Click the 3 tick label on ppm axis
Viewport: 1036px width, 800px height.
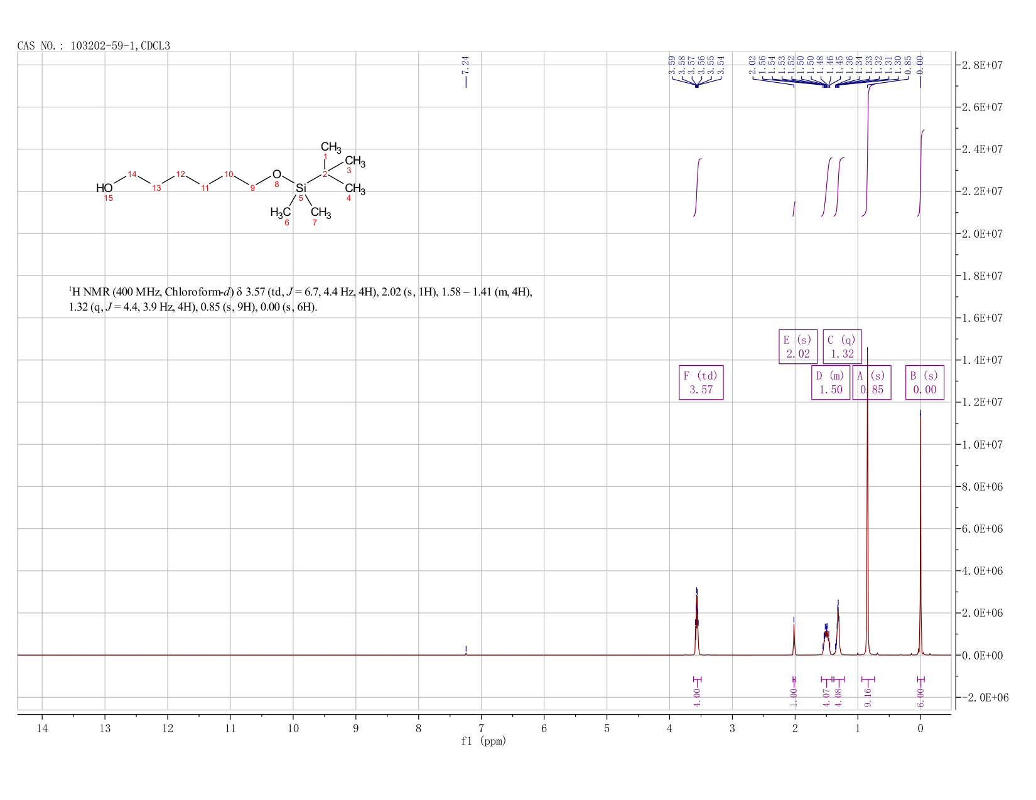[x=732, y=728]
